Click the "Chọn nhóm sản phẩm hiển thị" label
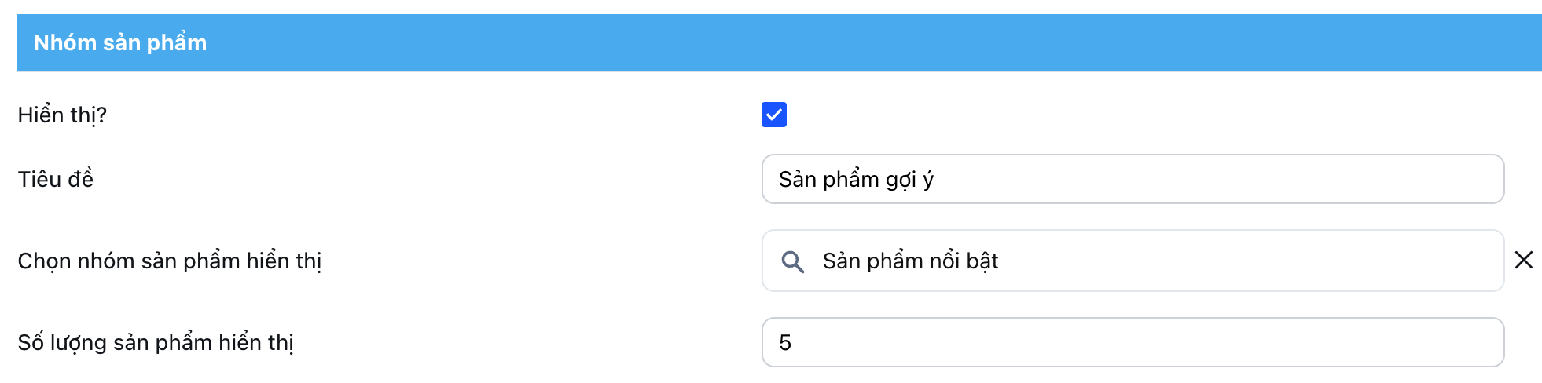This screenshot has width=1542, height=383. [x=170, y=261]
